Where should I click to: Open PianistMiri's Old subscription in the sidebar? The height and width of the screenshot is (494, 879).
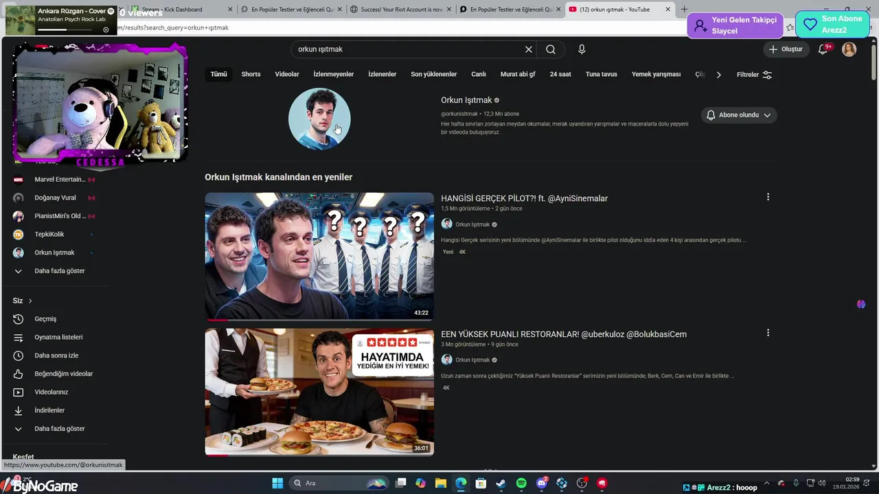[x=60, y=216]
